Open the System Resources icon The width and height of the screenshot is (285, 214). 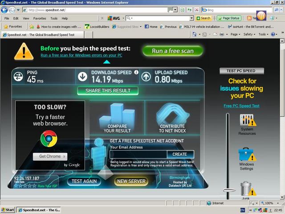[x=247, y=121]
